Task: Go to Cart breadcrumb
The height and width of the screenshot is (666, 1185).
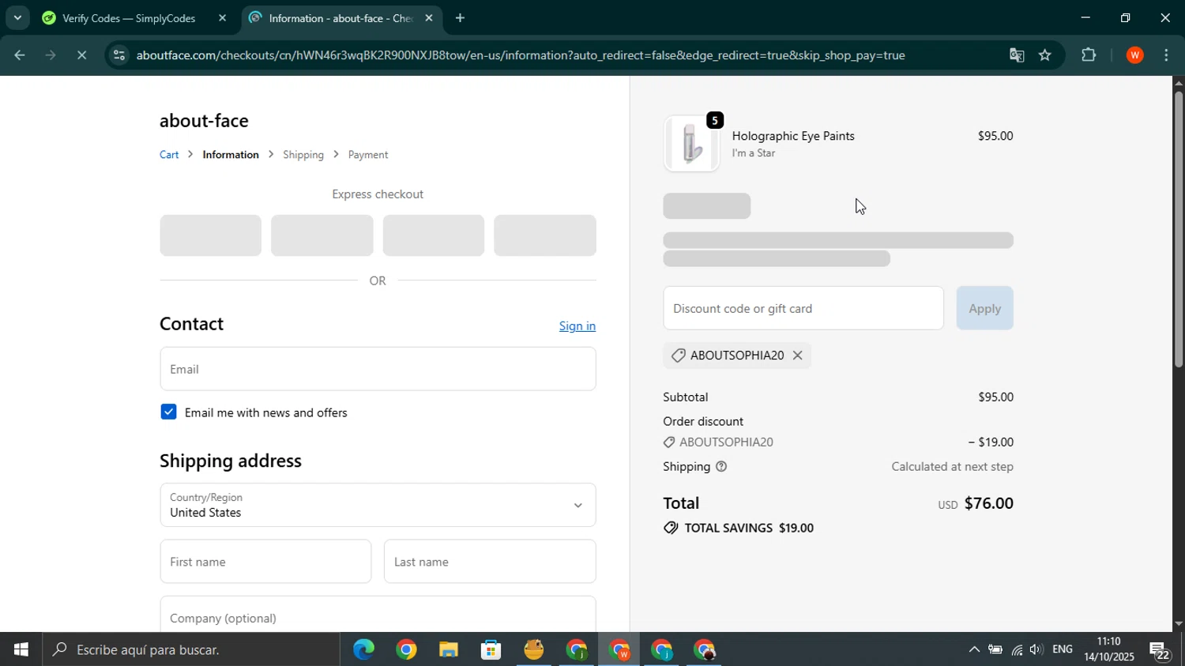Action: 169,155
